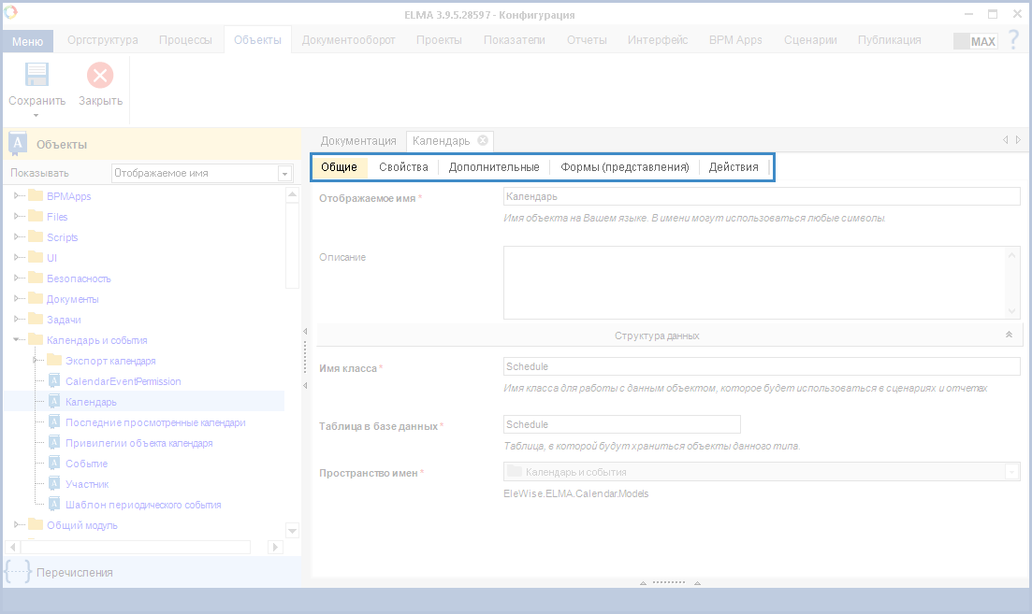Click the Меню button
The width and height of the screenshot is (1032, 614).
(27, 41)
